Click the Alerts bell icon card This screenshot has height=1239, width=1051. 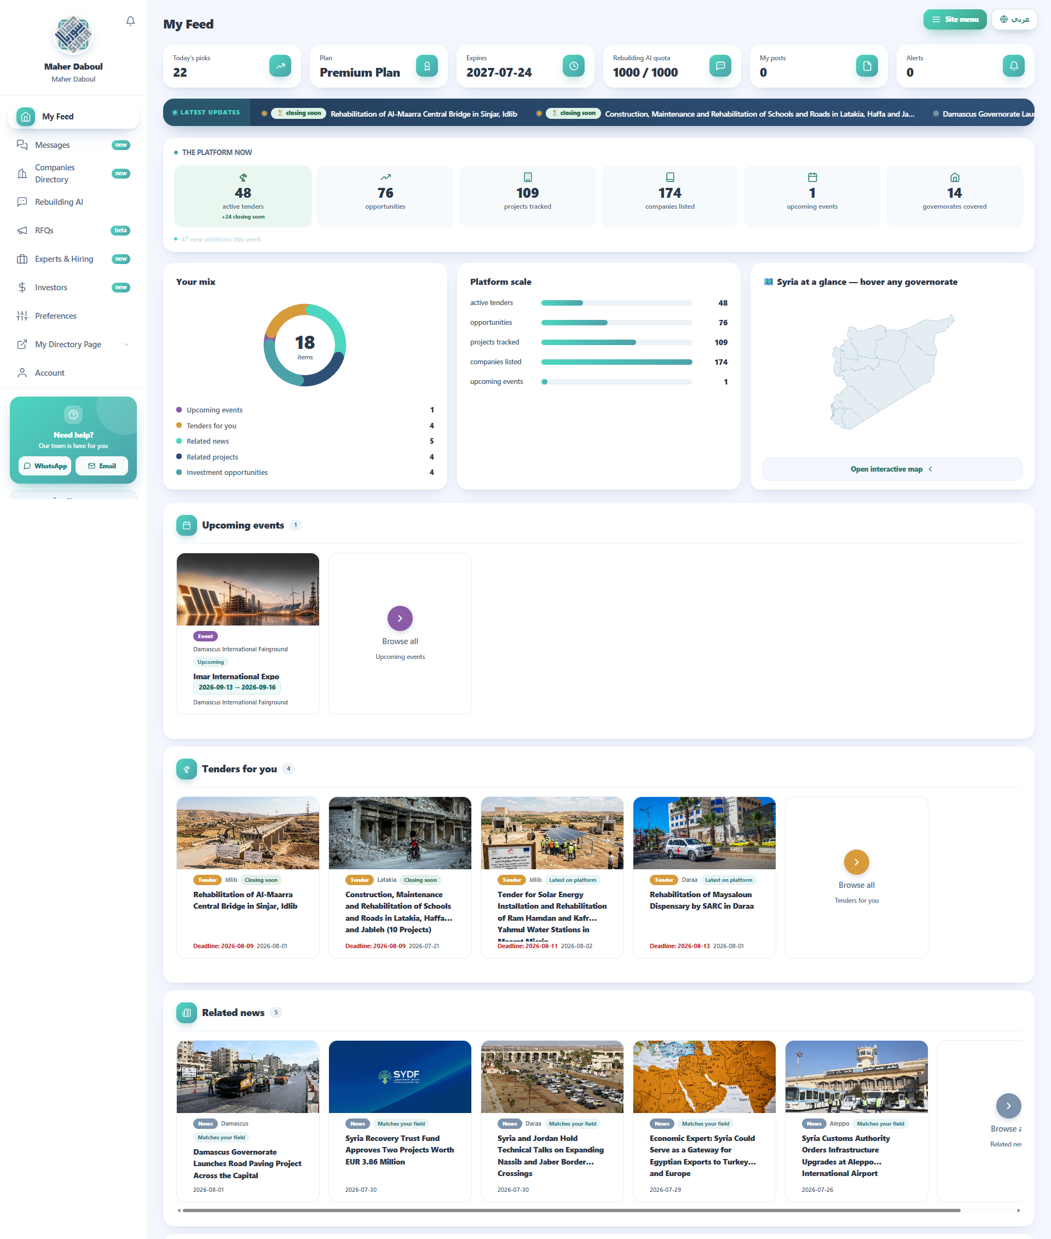(x=1013, y=66)
